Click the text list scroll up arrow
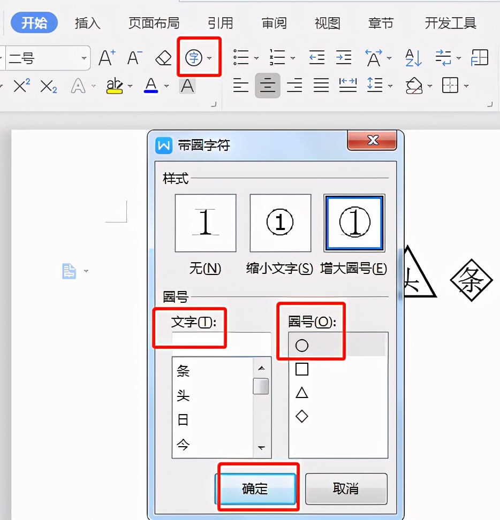This screenshot has width=500, height=520. tap(261, 368)
